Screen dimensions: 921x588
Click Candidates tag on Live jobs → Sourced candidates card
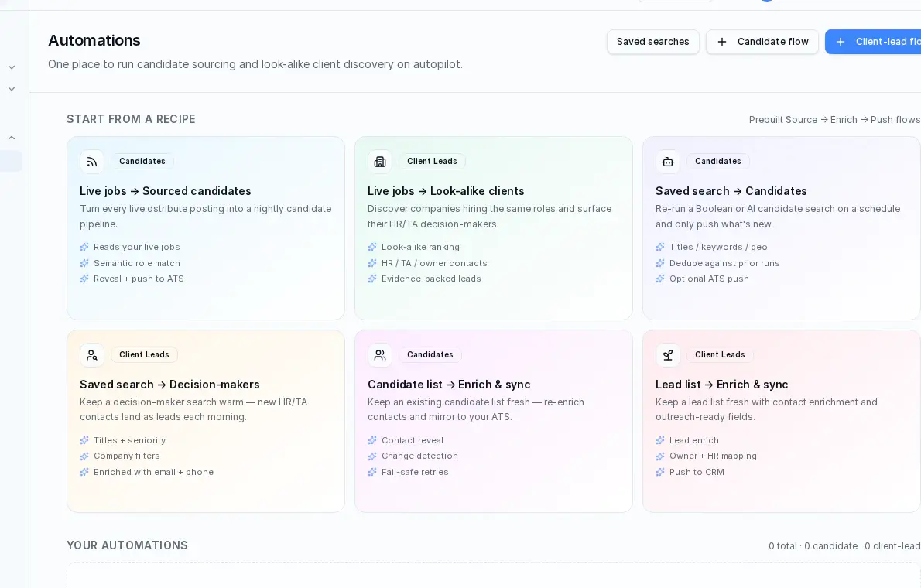pyautogui.click(x=142, y=162)
